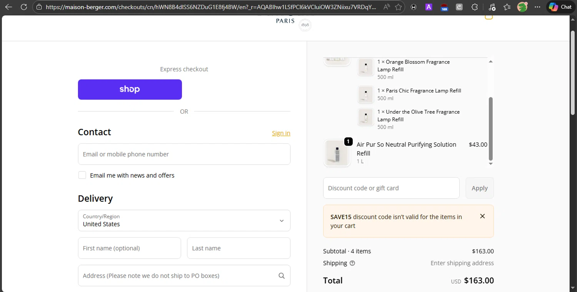Click the order summary scrollbar thumb
This screenshot has height=292, width=577.
[490, 129]
